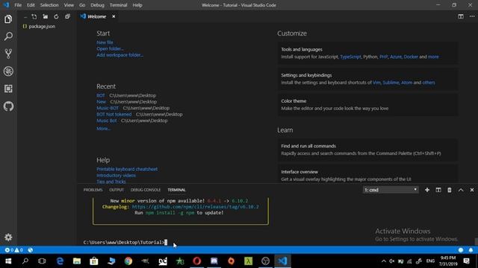This screenshot has height=268, width=478.
Task: Split the terminal panel
Action: tap(438, 190)
